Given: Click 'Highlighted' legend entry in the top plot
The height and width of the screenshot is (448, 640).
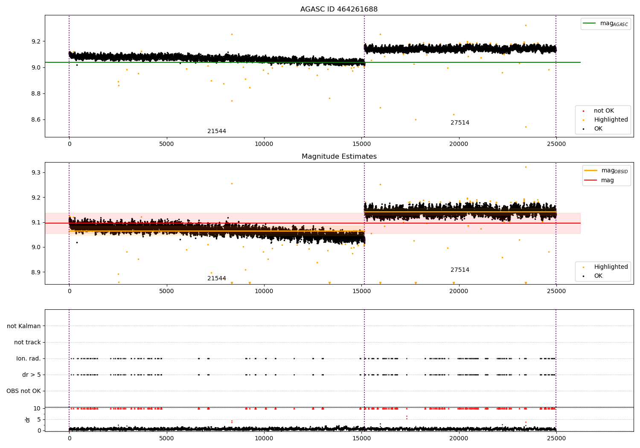Looking at the screenshot, I should 611,120.
